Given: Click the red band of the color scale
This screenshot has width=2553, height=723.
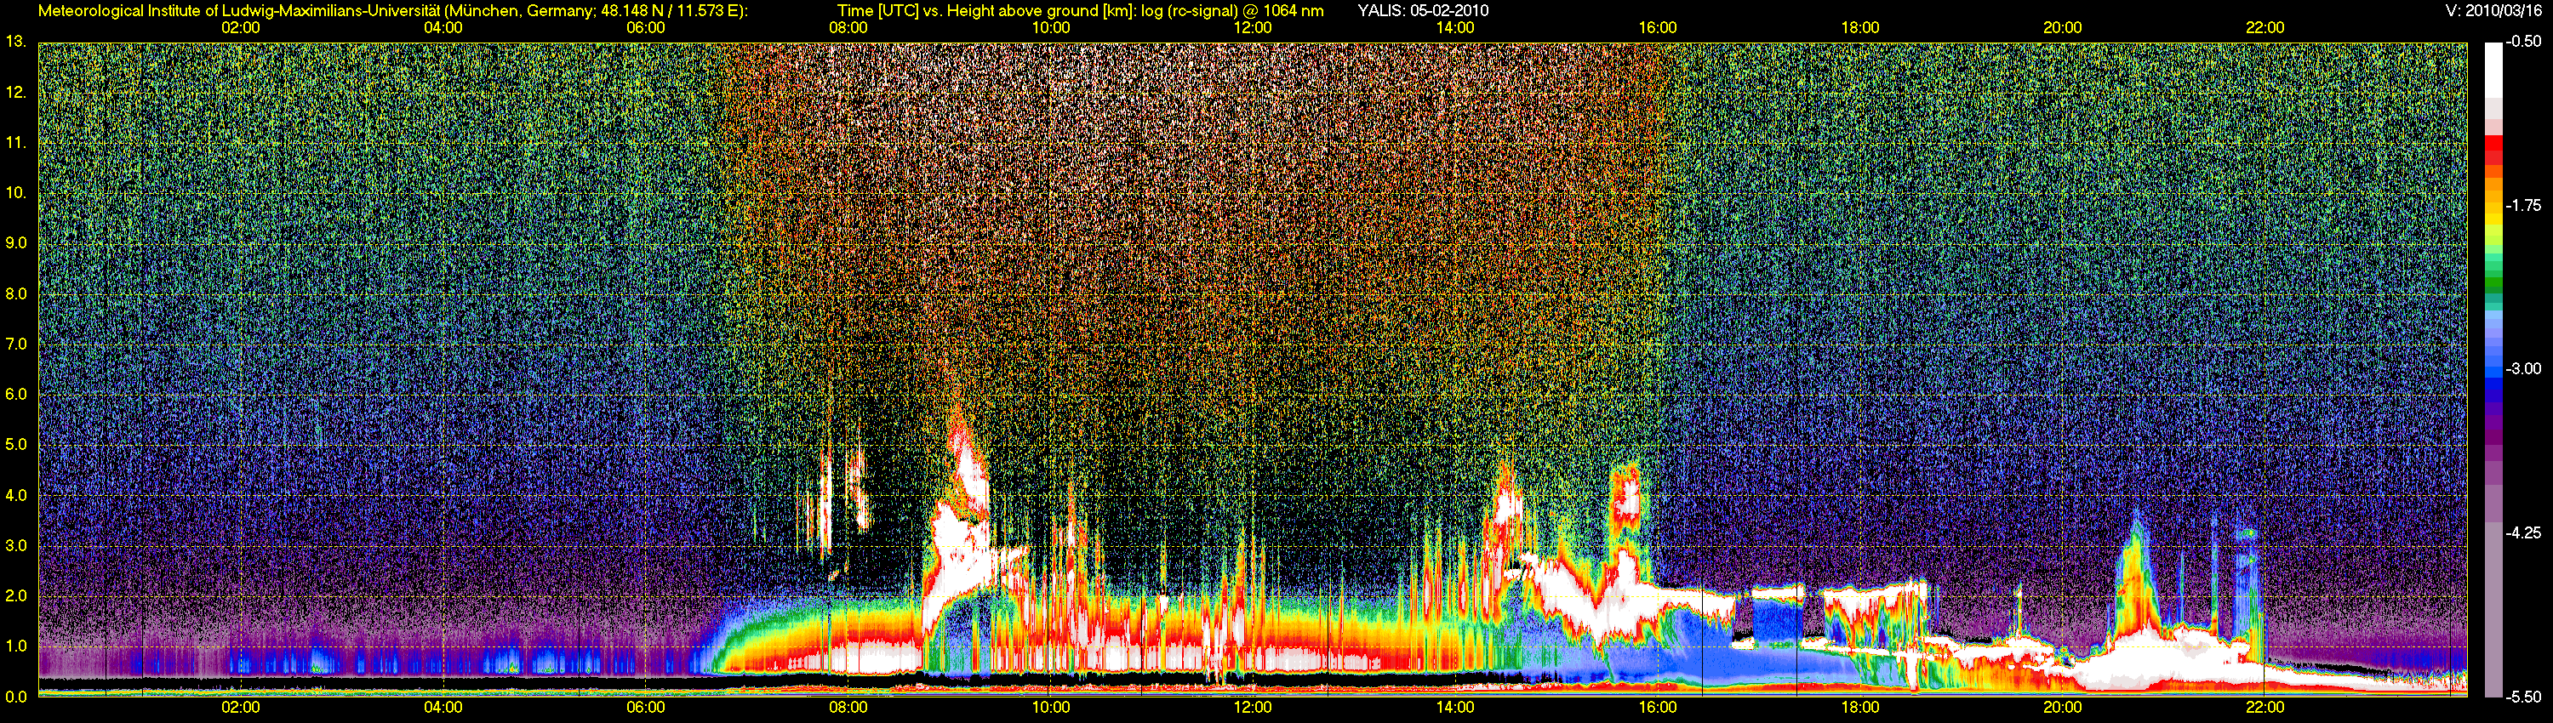Looking at the screenshot, I should (2493, 145).
